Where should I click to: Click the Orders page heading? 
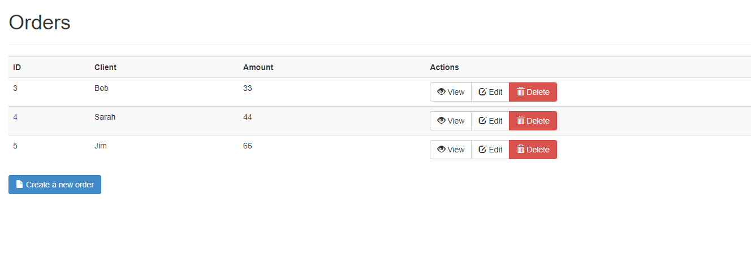40,23
